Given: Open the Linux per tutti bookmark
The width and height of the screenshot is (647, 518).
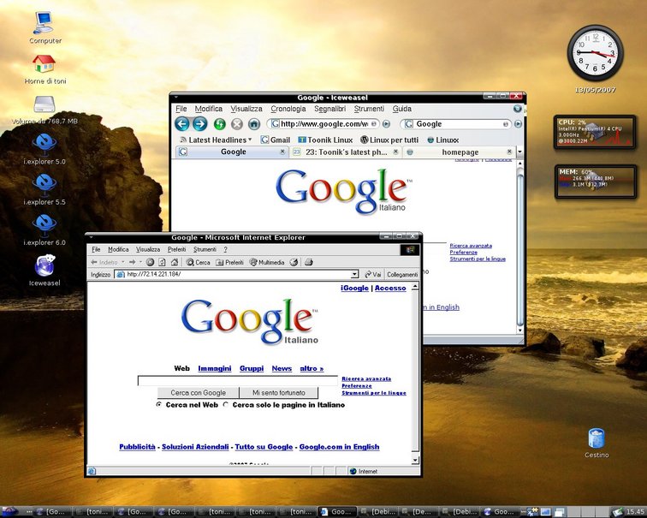Looking at the screenshot, I should 389,140.
